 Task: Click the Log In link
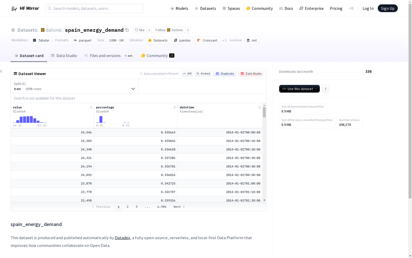point(368,9)
